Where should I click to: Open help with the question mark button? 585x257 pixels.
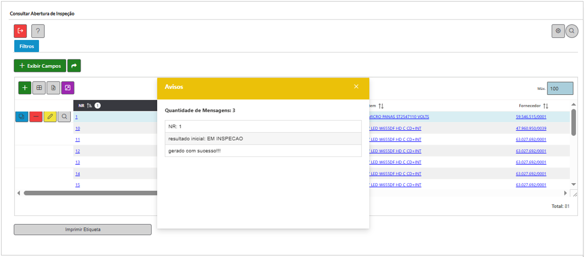(37, 31)
